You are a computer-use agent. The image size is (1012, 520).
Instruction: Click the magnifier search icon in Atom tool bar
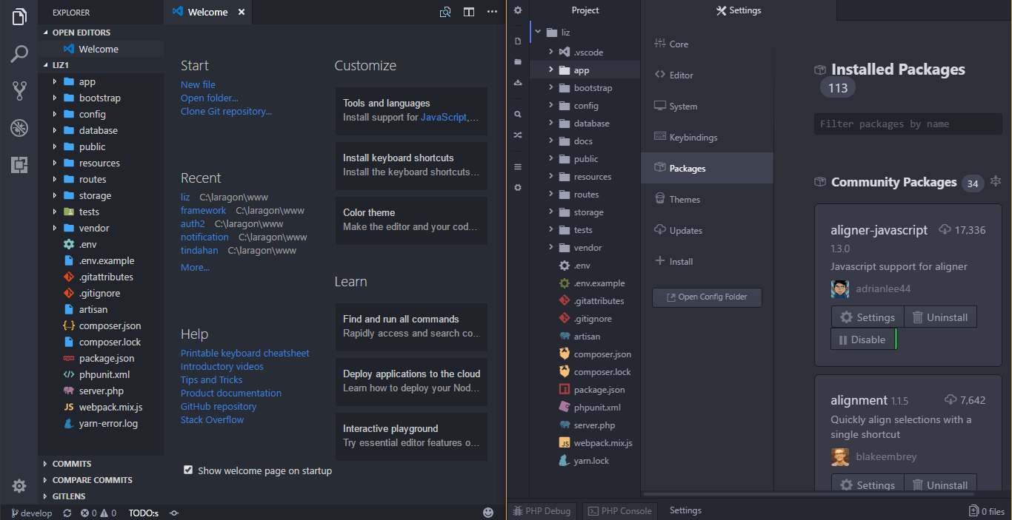(x=518, y=115)
